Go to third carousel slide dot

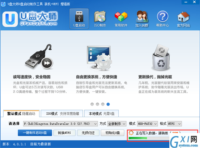tap(103, 104)
